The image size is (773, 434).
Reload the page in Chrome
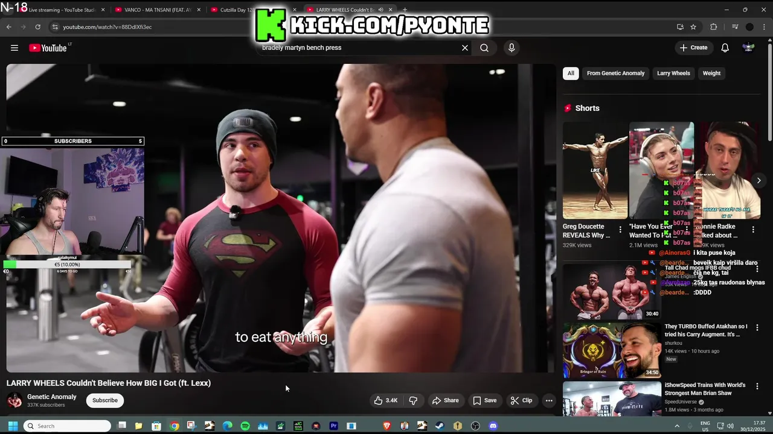tap(37, 27)
